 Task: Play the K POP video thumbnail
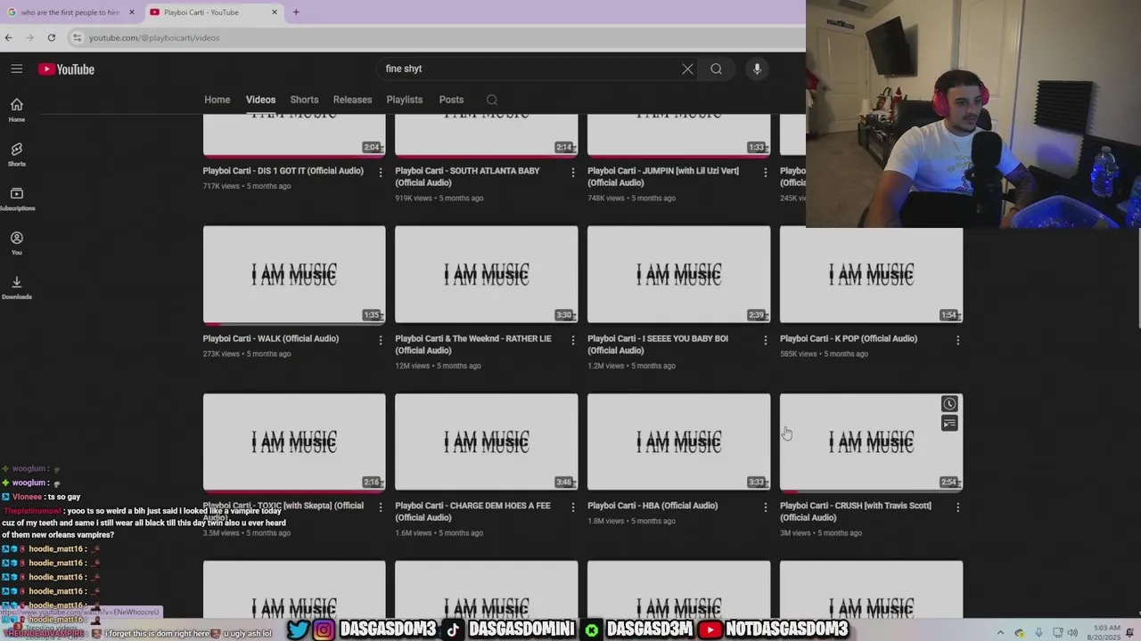[x=871, y=274]
